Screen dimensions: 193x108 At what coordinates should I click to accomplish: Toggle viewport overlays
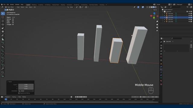pyautogui.click(x=143, y=7)
